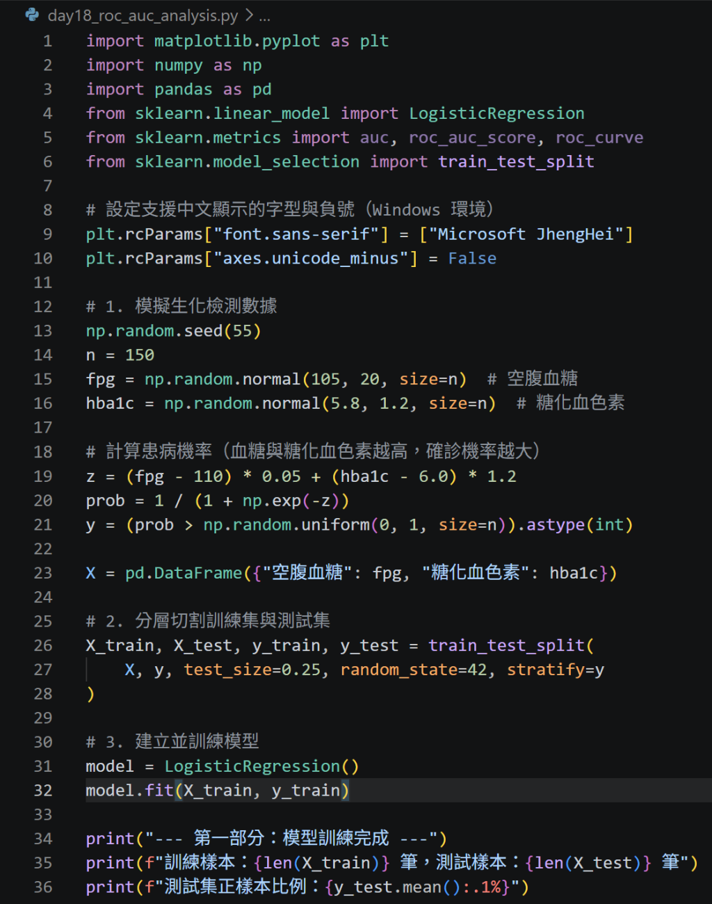Click "pd.DataFrame" on line 23
Screen dimensions: 712x904
point(184,573)
